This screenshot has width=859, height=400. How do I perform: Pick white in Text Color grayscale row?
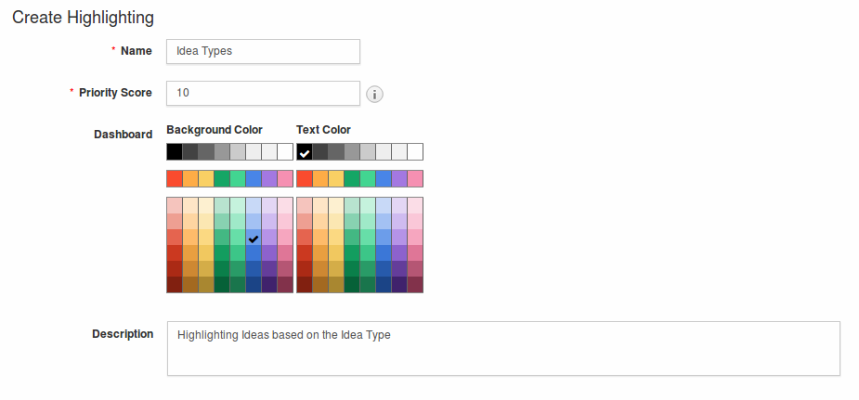(415, 151)
